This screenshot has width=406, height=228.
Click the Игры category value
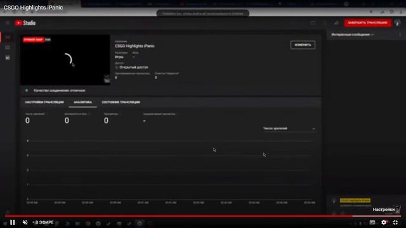click(x=119, y=57)
